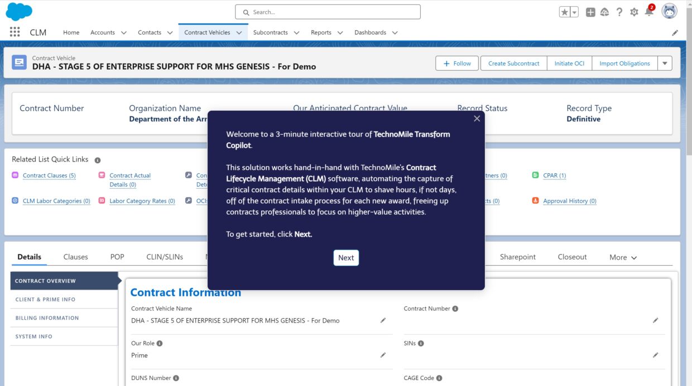
Task: Open the user profile avatar
Action: pyautogui.click(x=669, y=11)
